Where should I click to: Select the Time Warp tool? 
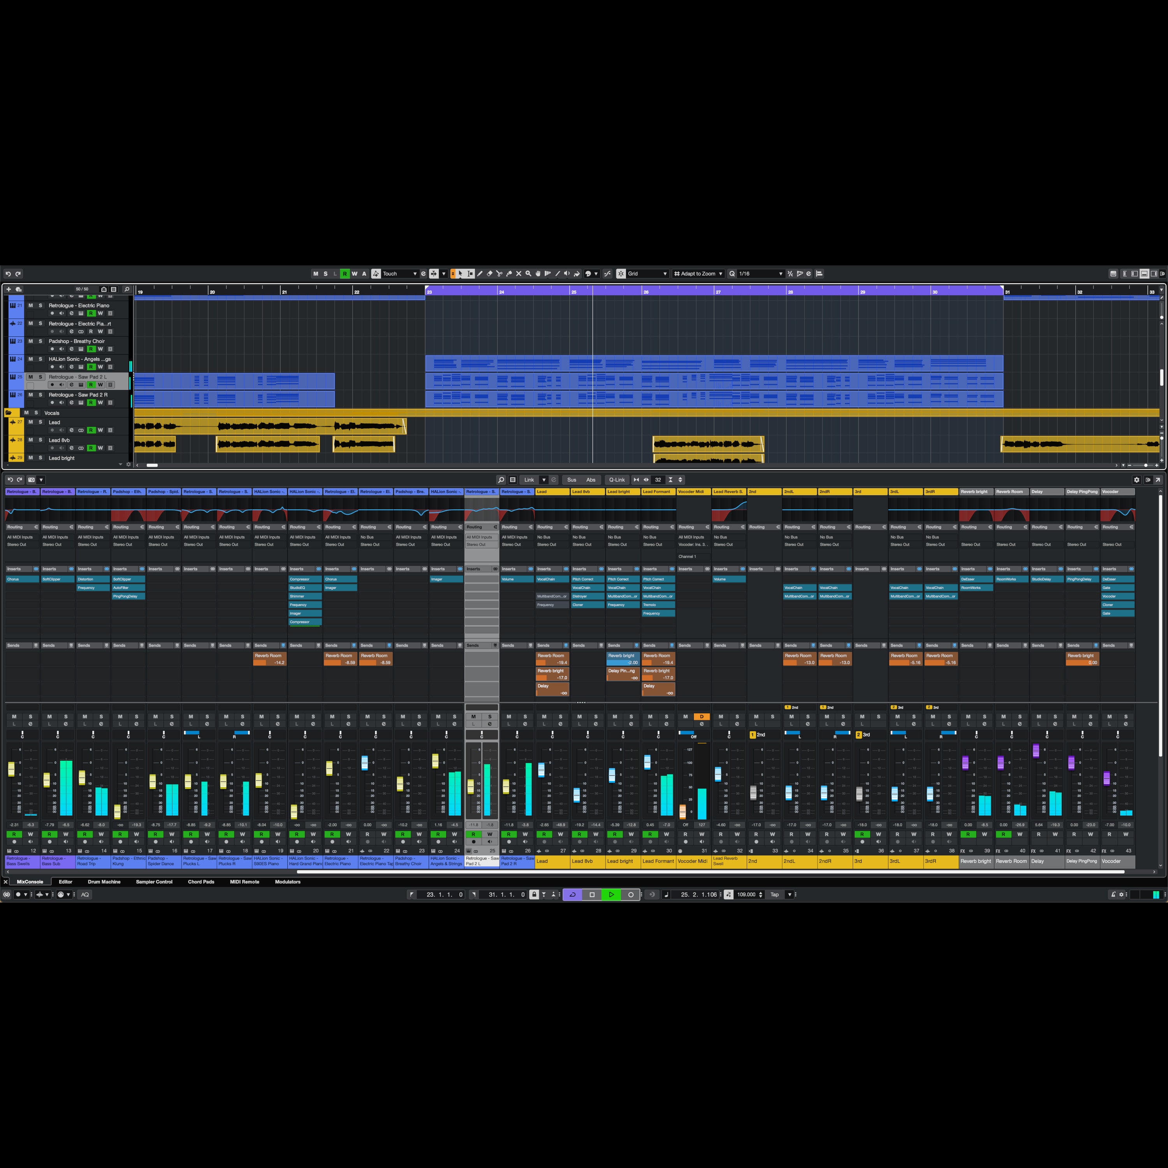(x=548, y=274)
